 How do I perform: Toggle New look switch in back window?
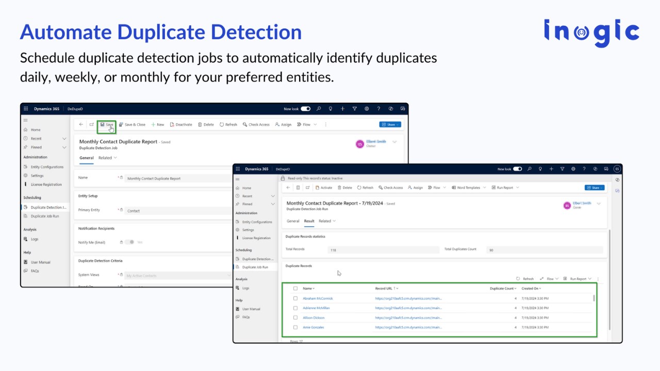[x=306, y=109]
